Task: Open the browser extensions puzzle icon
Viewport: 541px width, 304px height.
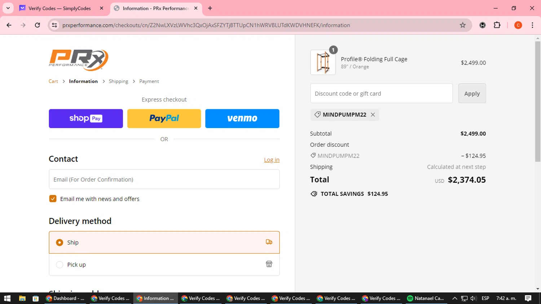Action: (x=497, y=25)
